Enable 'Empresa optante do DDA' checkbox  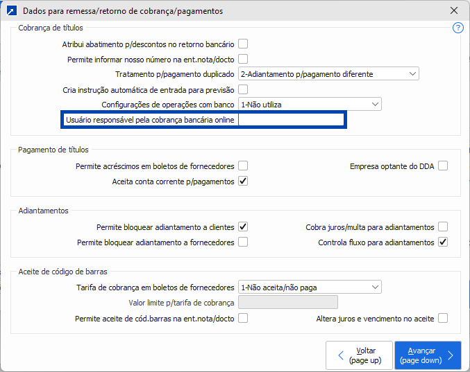point(443,166)
